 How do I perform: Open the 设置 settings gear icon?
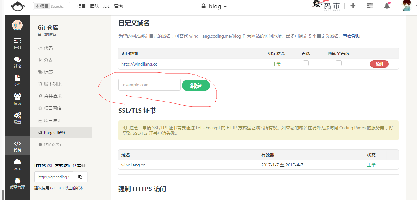coord(17,118)
